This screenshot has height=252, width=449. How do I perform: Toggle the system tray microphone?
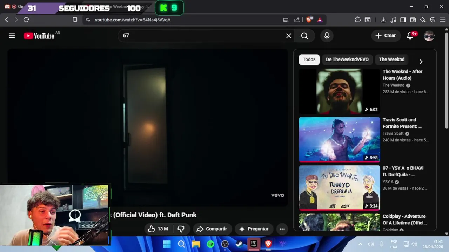point(382,244)
